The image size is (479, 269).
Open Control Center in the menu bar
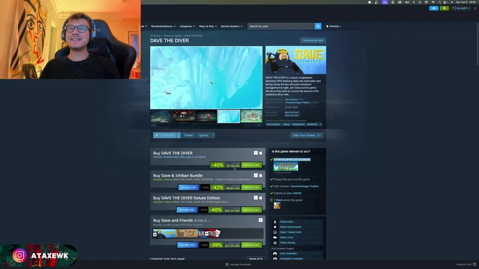pos(446,2)
